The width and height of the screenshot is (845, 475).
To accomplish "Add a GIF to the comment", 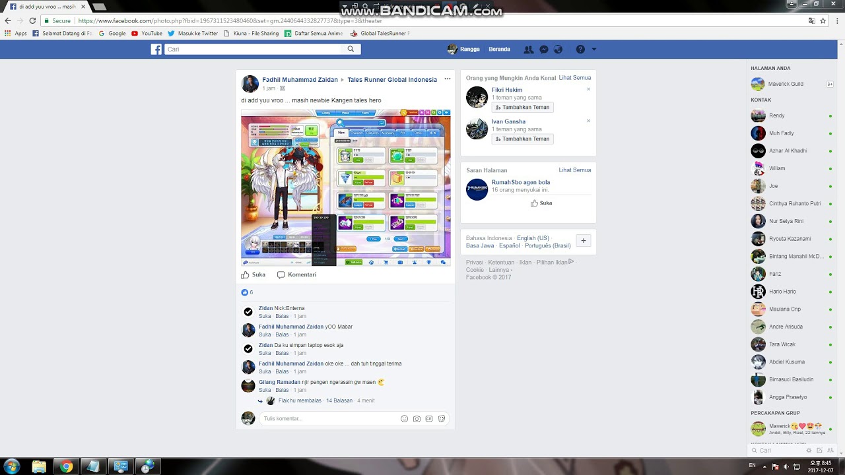I will click(x=429, y=418).
